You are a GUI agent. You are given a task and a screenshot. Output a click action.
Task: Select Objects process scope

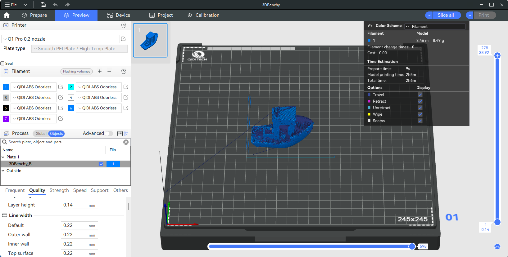tap(56, 134)
